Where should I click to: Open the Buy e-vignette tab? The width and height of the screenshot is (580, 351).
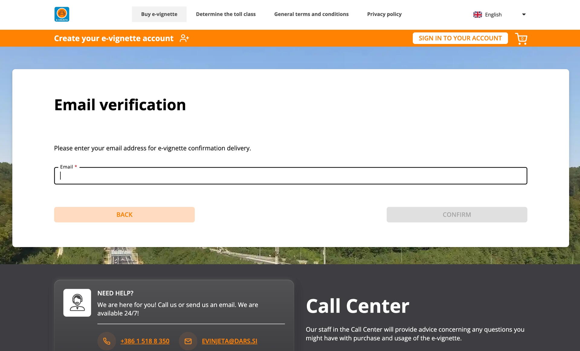[x=159, y=14]
